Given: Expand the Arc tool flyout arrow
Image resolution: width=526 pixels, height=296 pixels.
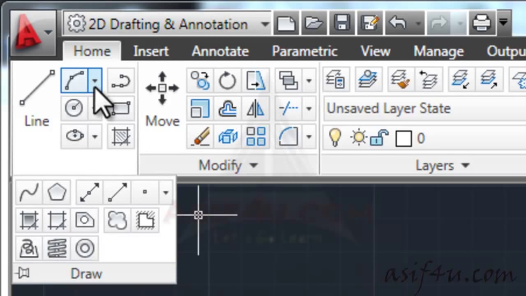Looking at the screenshot, I should [x=95, y=81].
